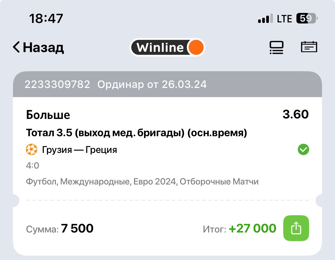Click the Тотал 3.5 market description
This screenshot has height=260, width=335.
tap(136, 133)
